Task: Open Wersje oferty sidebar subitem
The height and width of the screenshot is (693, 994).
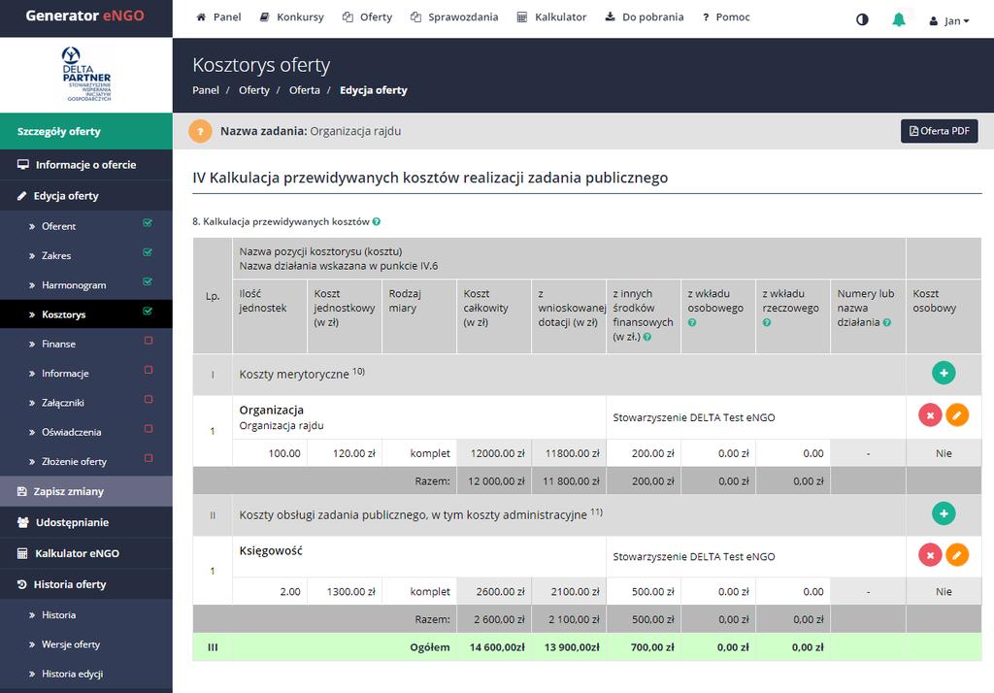Action: pos(70,644)
